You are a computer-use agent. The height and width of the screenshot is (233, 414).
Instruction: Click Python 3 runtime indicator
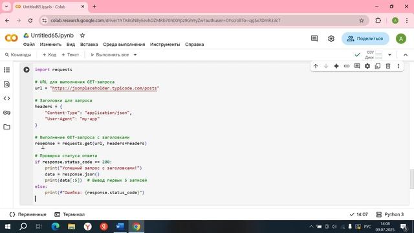[x=390, y=214]
